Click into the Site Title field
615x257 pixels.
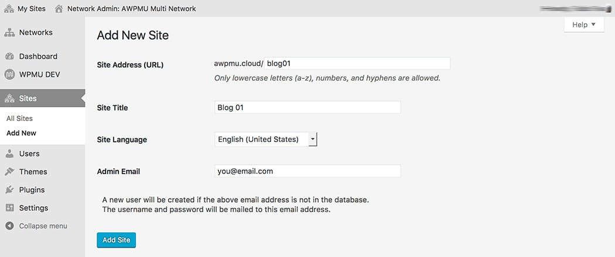[x=307, y=107]
